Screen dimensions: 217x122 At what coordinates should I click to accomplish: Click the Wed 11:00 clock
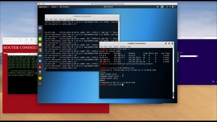[108, 7]
